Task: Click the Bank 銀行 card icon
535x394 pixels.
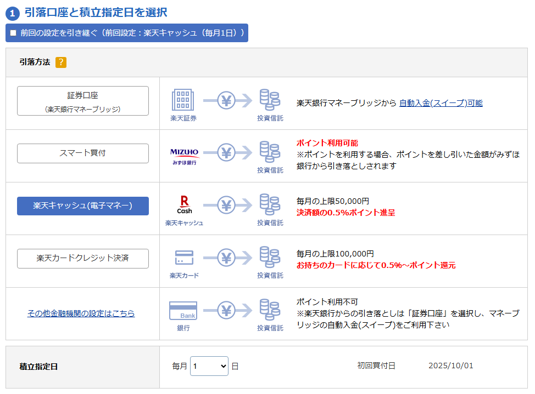Action: click(x=183, y=311)
